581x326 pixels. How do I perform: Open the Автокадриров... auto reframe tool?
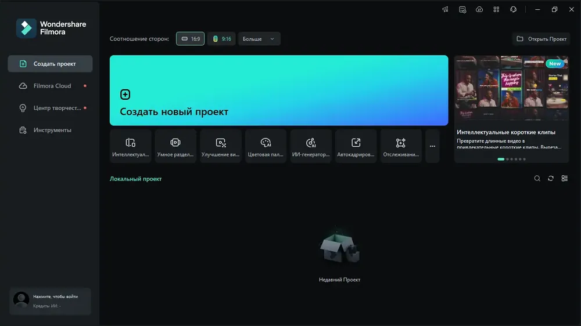(x=356, y=146)
